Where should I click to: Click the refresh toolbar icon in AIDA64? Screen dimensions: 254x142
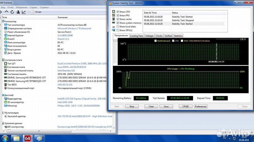pyautogui.click(x=12, y=12)
